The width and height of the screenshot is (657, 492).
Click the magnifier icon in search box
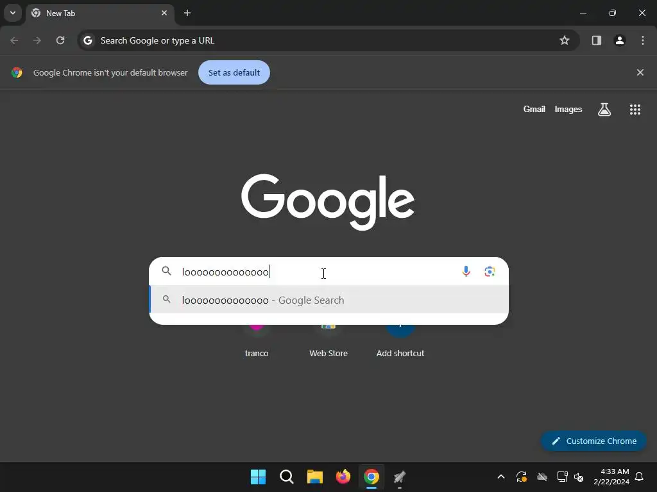click(x=166, y=271)
